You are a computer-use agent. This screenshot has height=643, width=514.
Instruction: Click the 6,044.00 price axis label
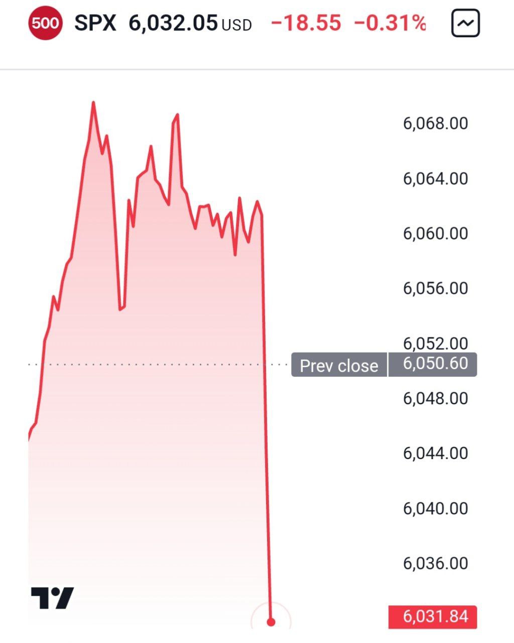[435, 453]
